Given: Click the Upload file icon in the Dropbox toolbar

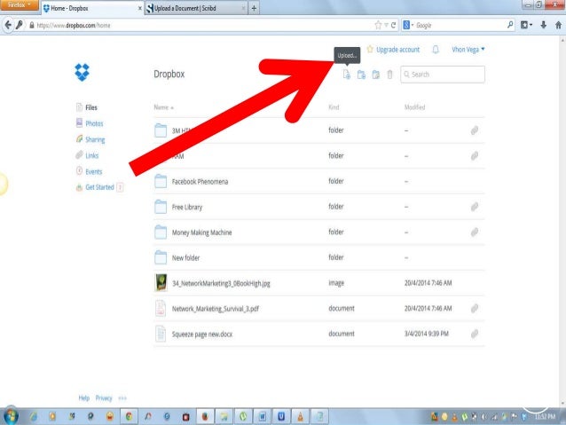Looking at the screenshot, I should [x=347, y=75].
